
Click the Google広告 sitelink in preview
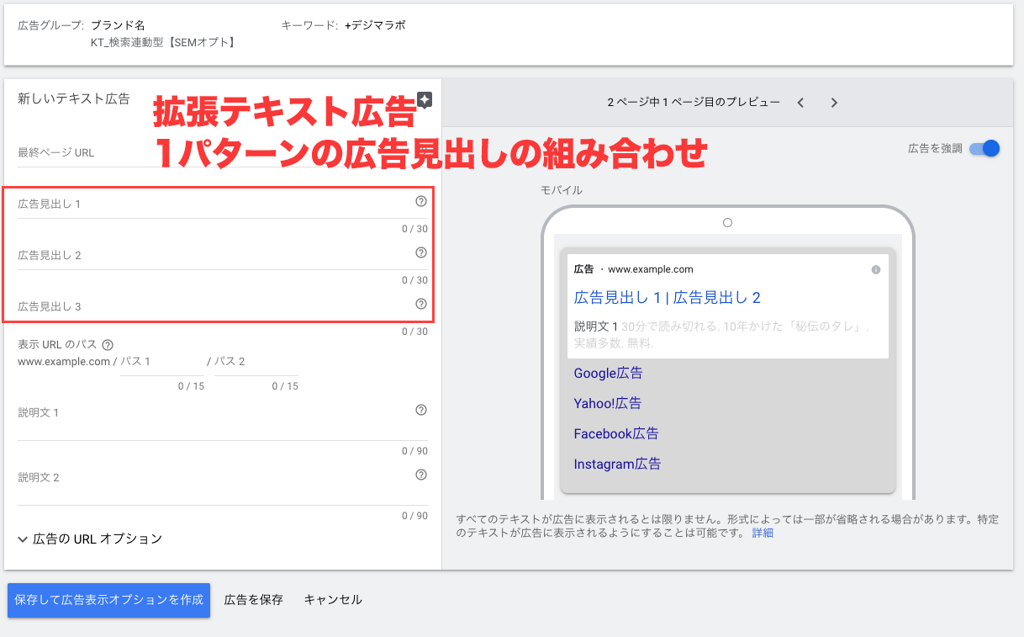tap(608, 374)
